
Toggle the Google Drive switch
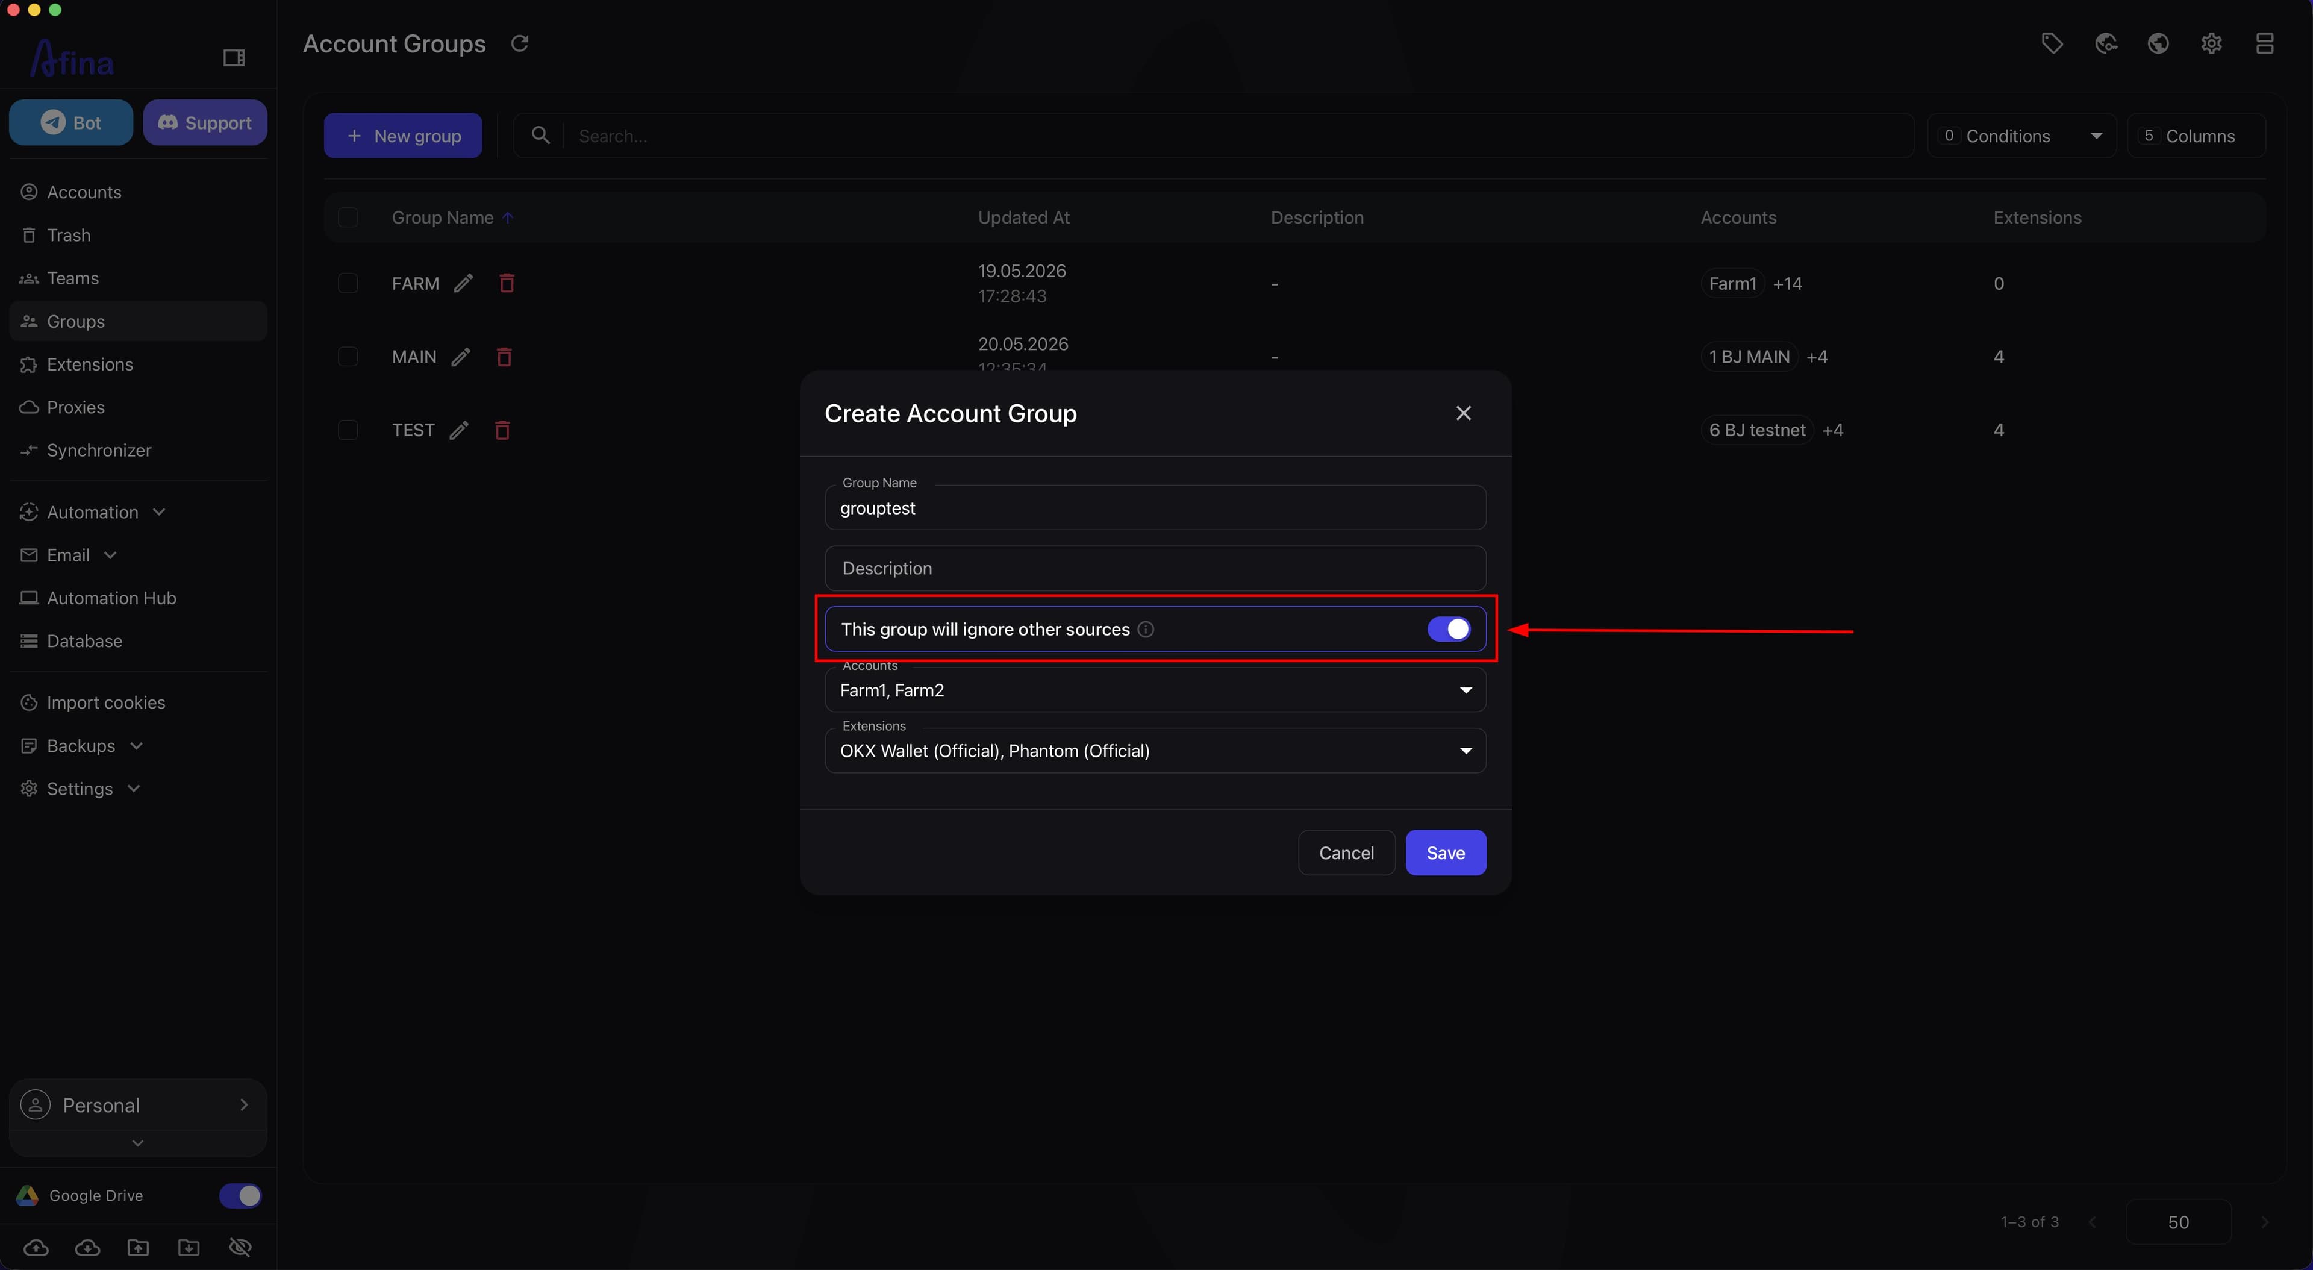pyautogui.click(x=240, y=1195)
